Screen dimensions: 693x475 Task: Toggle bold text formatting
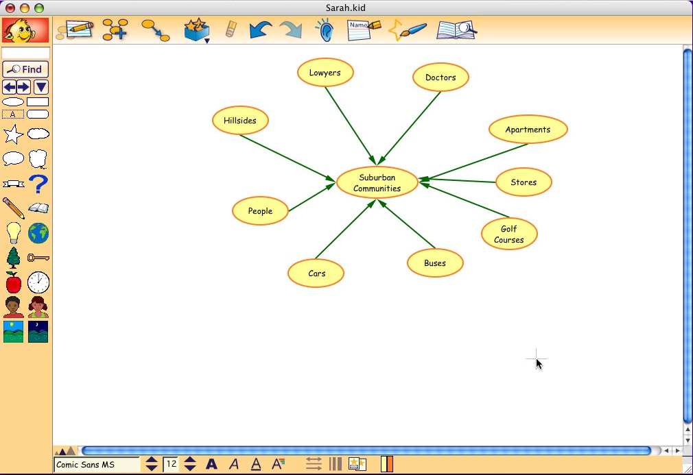pyautogui.click(x=212, y=464)
